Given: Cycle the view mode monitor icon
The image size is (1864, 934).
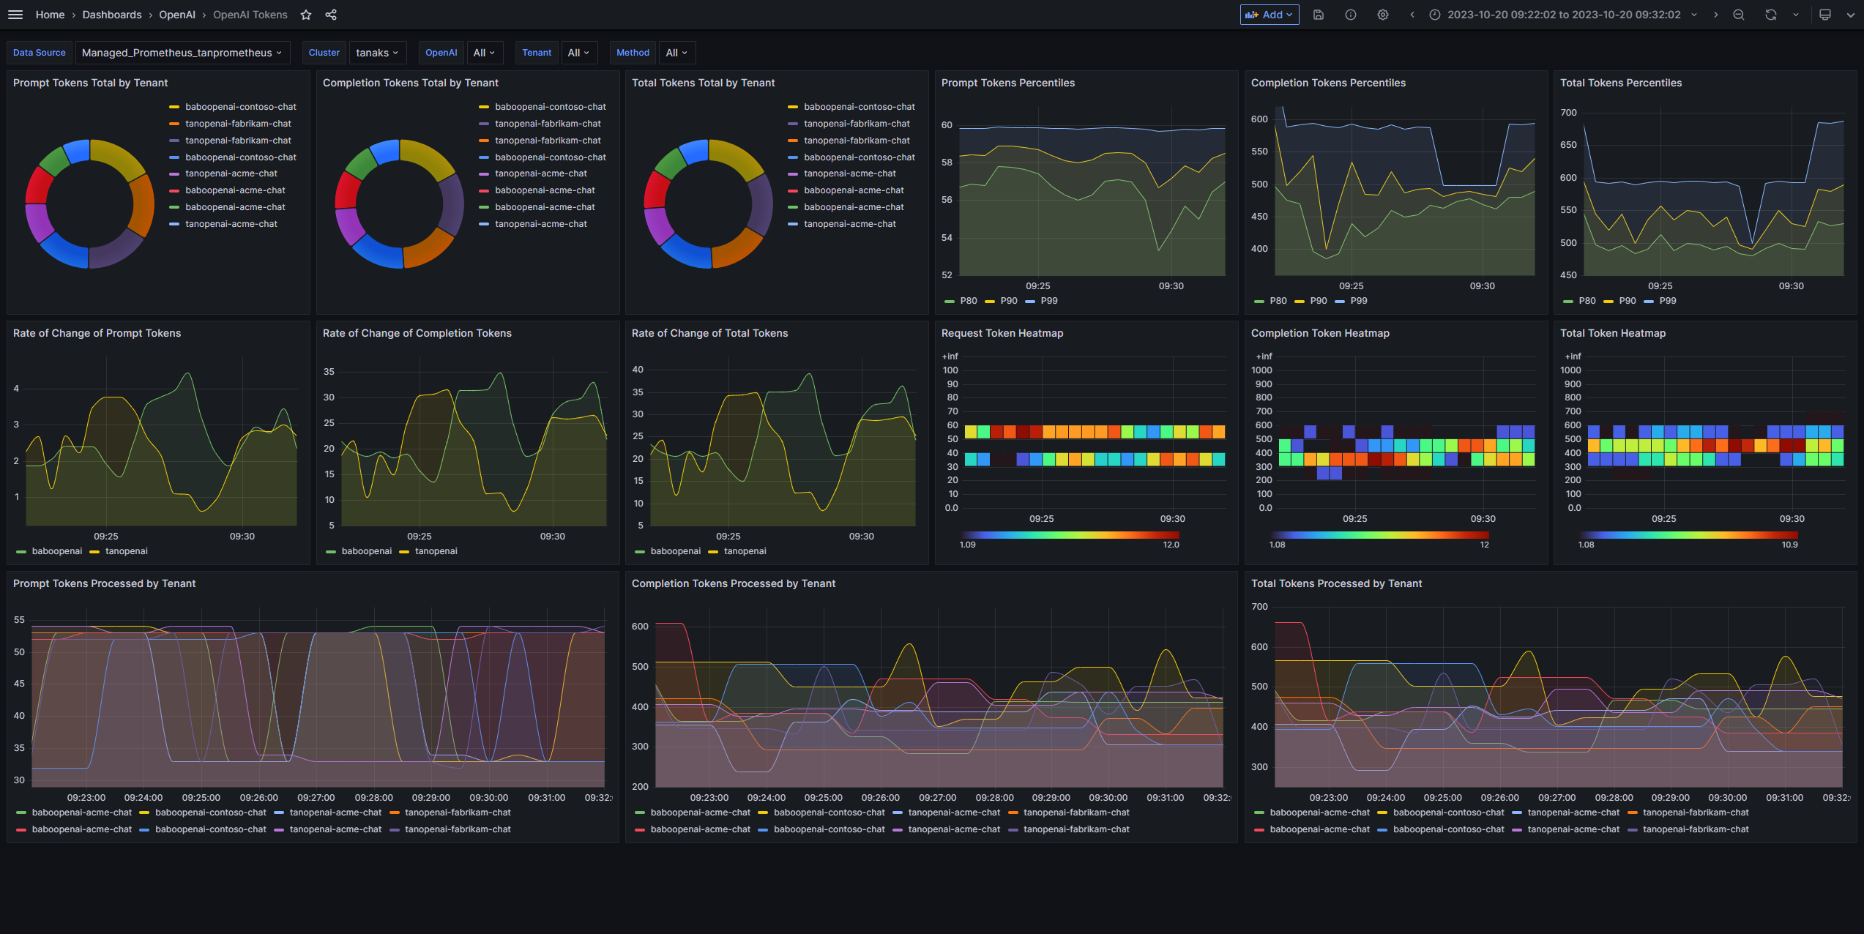Looking at the screenshot, I should click(1824, 15).
